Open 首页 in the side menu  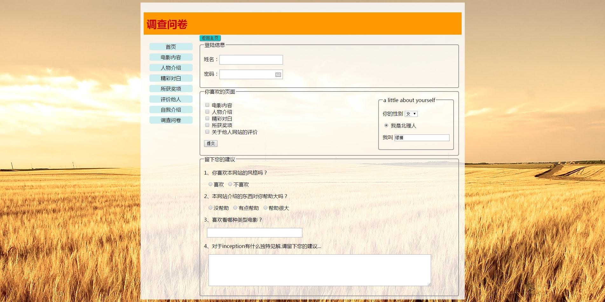(171, 47)
